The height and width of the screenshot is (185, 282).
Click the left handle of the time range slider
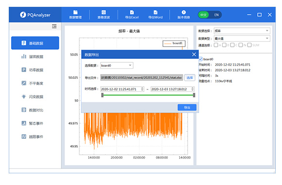(102, 95)
